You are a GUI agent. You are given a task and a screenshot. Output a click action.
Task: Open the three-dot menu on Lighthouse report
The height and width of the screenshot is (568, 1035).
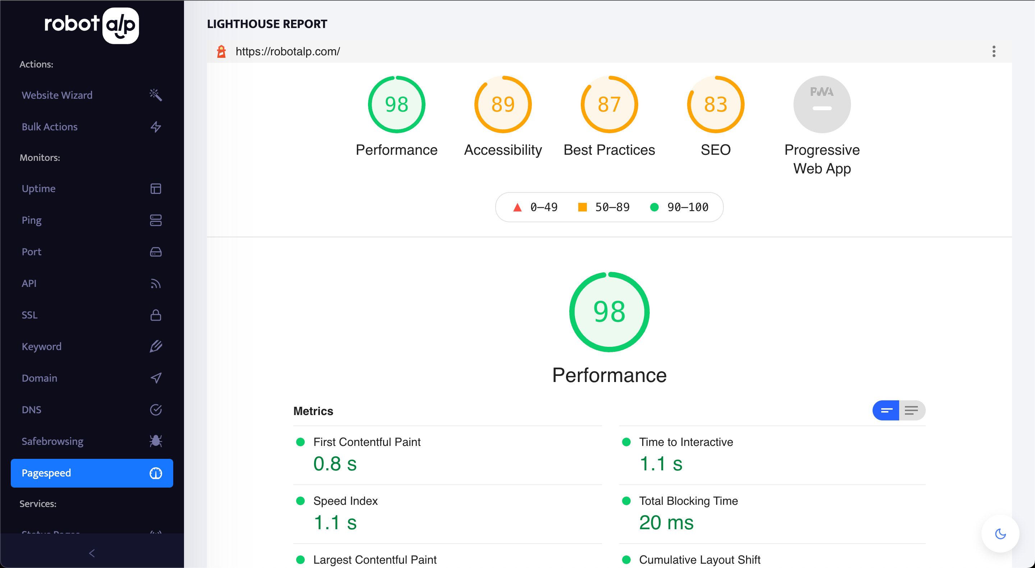[x=994, y=51]
